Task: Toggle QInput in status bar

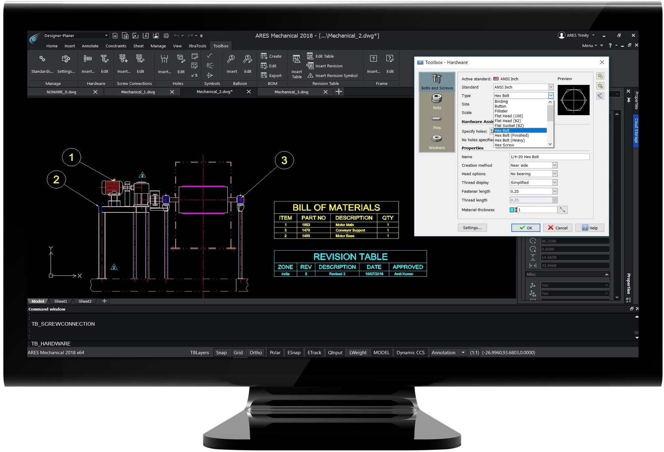Action: 335,353
